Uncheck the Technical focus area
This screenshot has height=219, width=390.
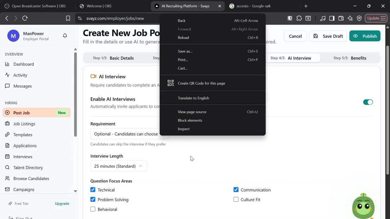tap(93, 190)
